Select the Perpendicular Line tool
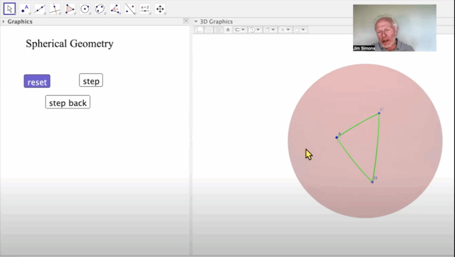Screen dimensions: 455x257 (x=55, y=8)
